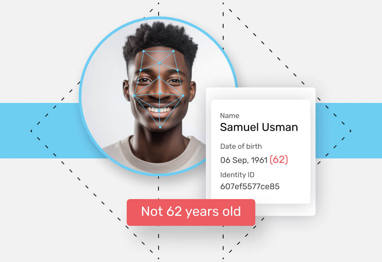Select the date 06 Sep, 1961
Image resolution: width=382 pixels, height=262 pixels.
[244, 160]
